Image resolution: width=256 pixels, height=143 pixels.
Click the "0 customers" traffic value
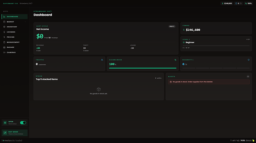[x=41, y=64]
